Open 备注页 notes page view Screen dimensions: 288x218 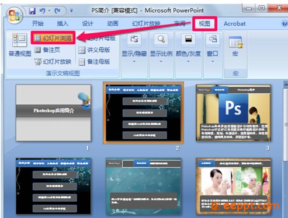(x=47, y=50)
